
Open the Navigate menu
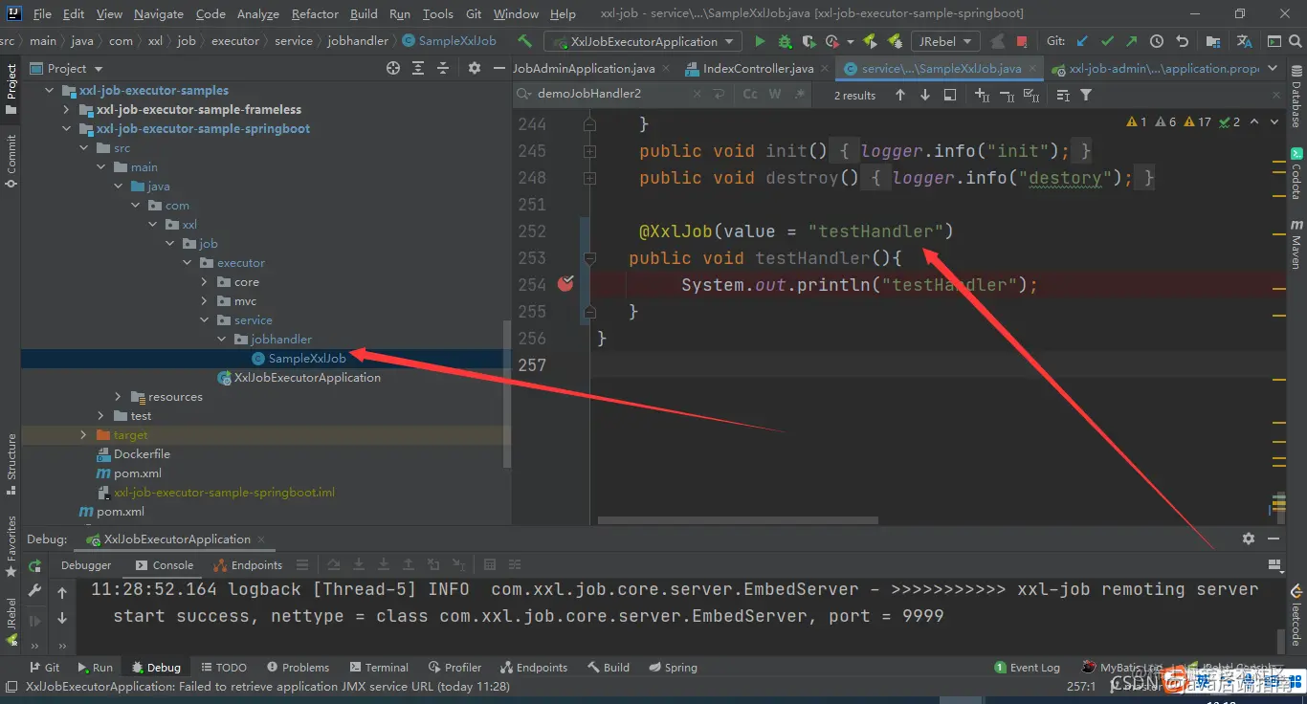(x=159, y=13)
